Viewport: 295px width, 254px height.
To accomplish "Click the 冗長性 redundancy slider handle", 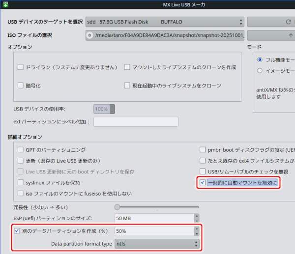I will click(118, 207).
